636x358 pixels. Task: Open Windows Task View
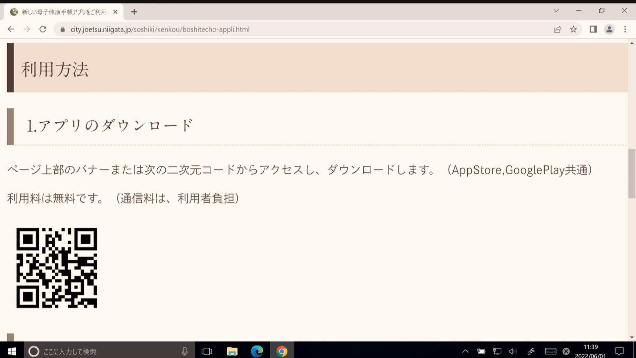pos(207,351)
